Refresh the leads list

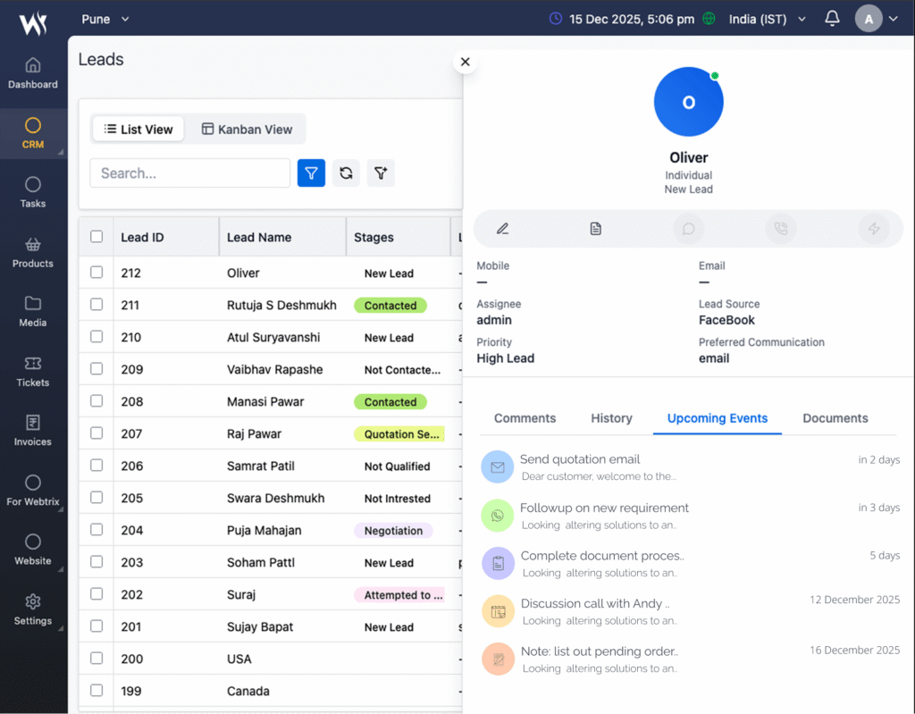(x=346, y=173)
